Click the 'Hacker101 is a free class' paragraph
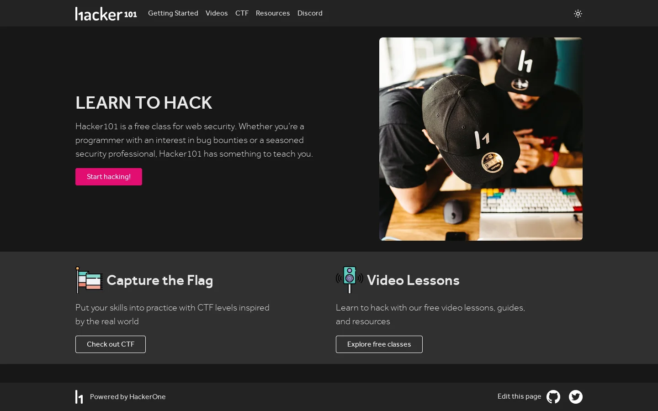The width and height of the screenshot is (658, 411). 194,140
